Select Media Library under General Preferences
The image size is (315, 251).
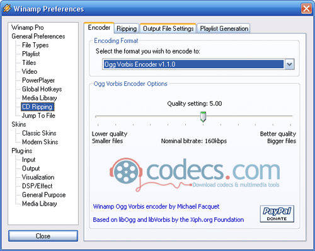click(40, 98)
